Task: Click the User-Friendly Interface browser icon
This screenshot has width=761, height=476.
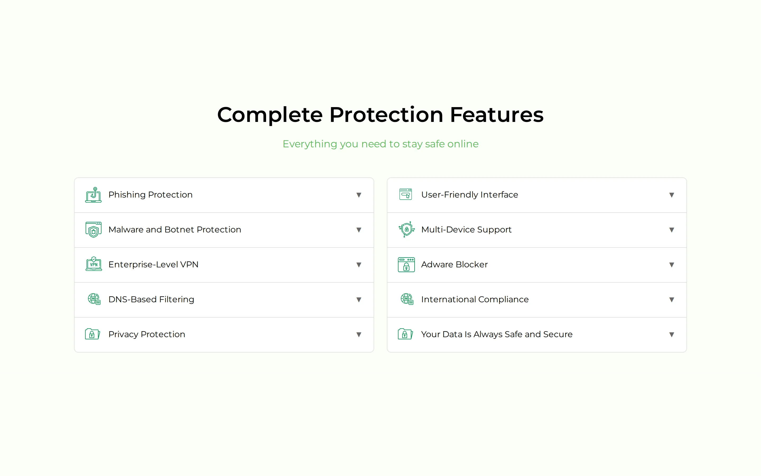Action: [x=406, y=194]
